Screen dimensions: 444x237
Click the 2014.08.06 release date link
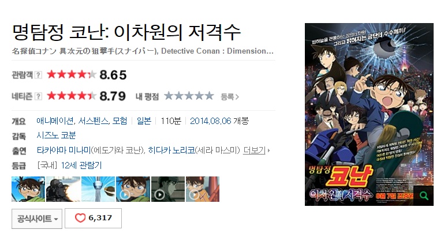tap(211, 121)
